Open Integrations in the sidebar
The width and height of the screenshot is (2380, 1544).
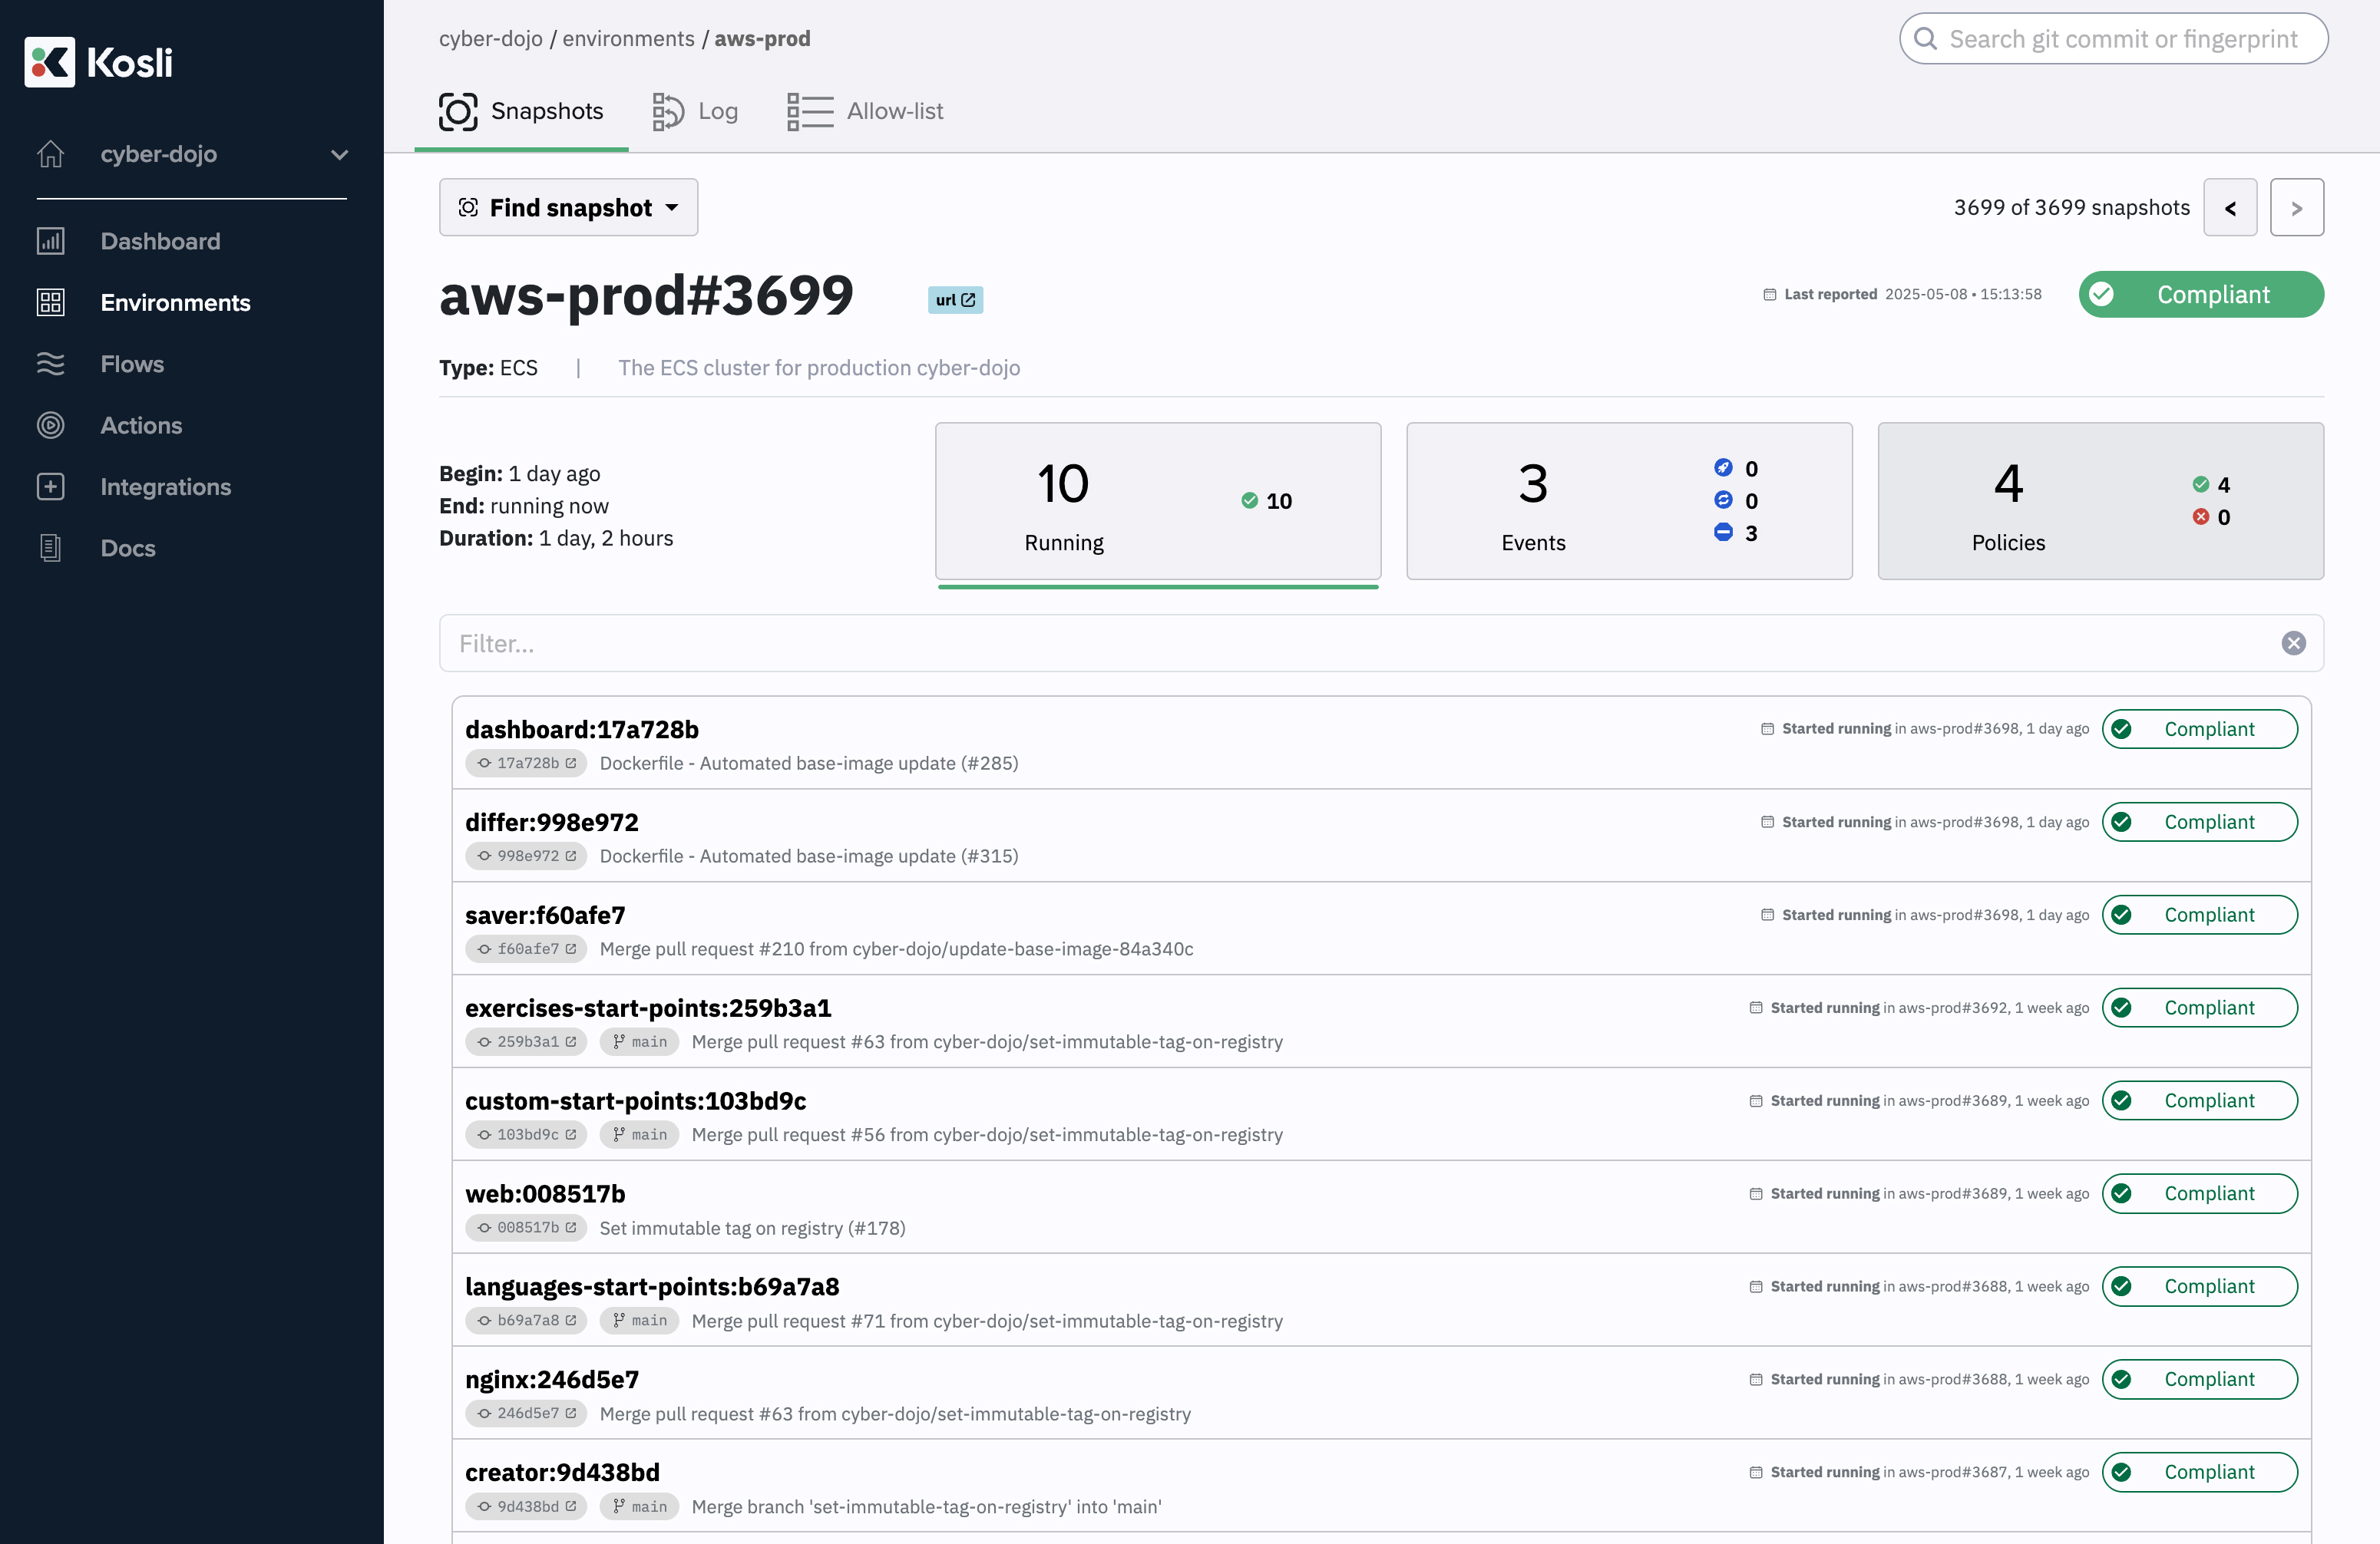[x=165, y=487]
